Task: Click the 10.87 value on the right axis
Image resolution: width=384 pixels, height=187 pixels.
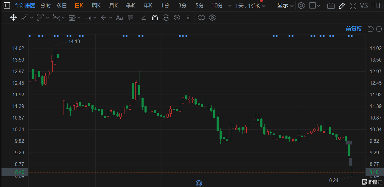Action: 375,118
